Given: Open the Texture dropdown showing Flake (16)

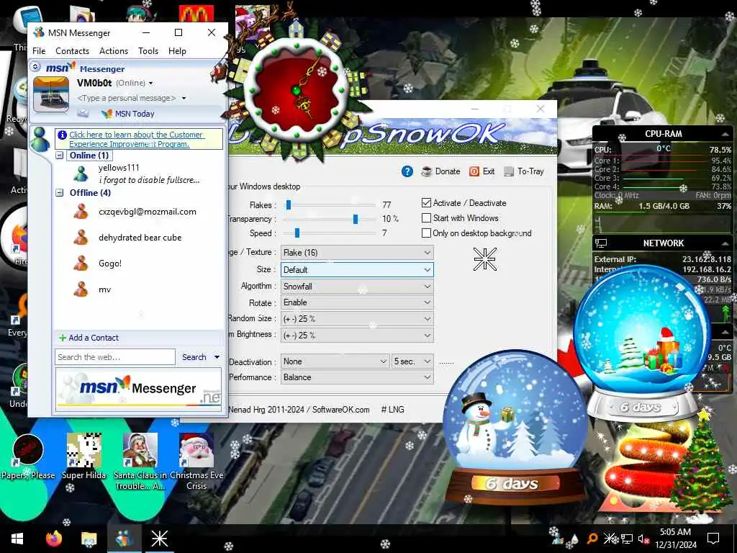Looking at the screenshot, I should (357, 253).
